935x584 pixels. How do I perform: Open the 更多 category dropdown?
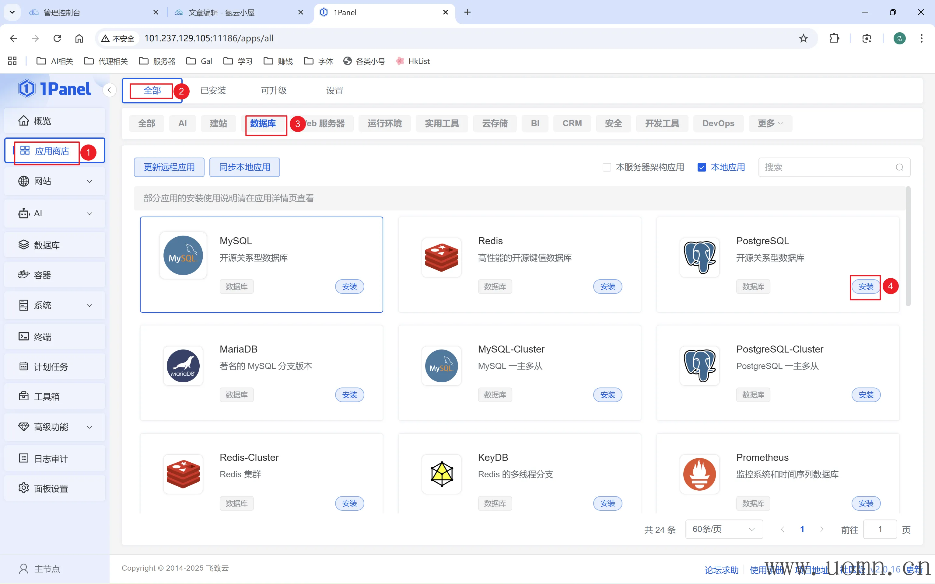[x=770, y=123]
